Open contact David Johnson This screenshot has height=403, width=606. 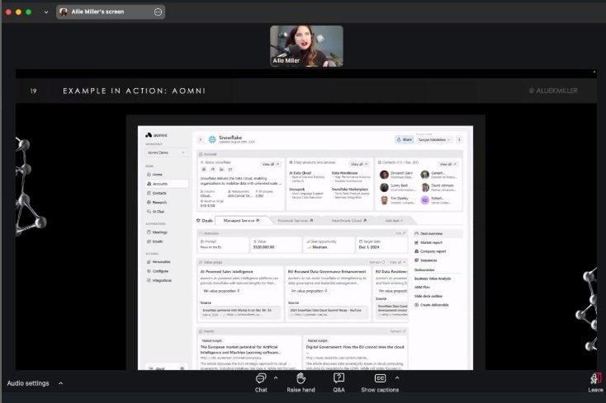(441, 187)
